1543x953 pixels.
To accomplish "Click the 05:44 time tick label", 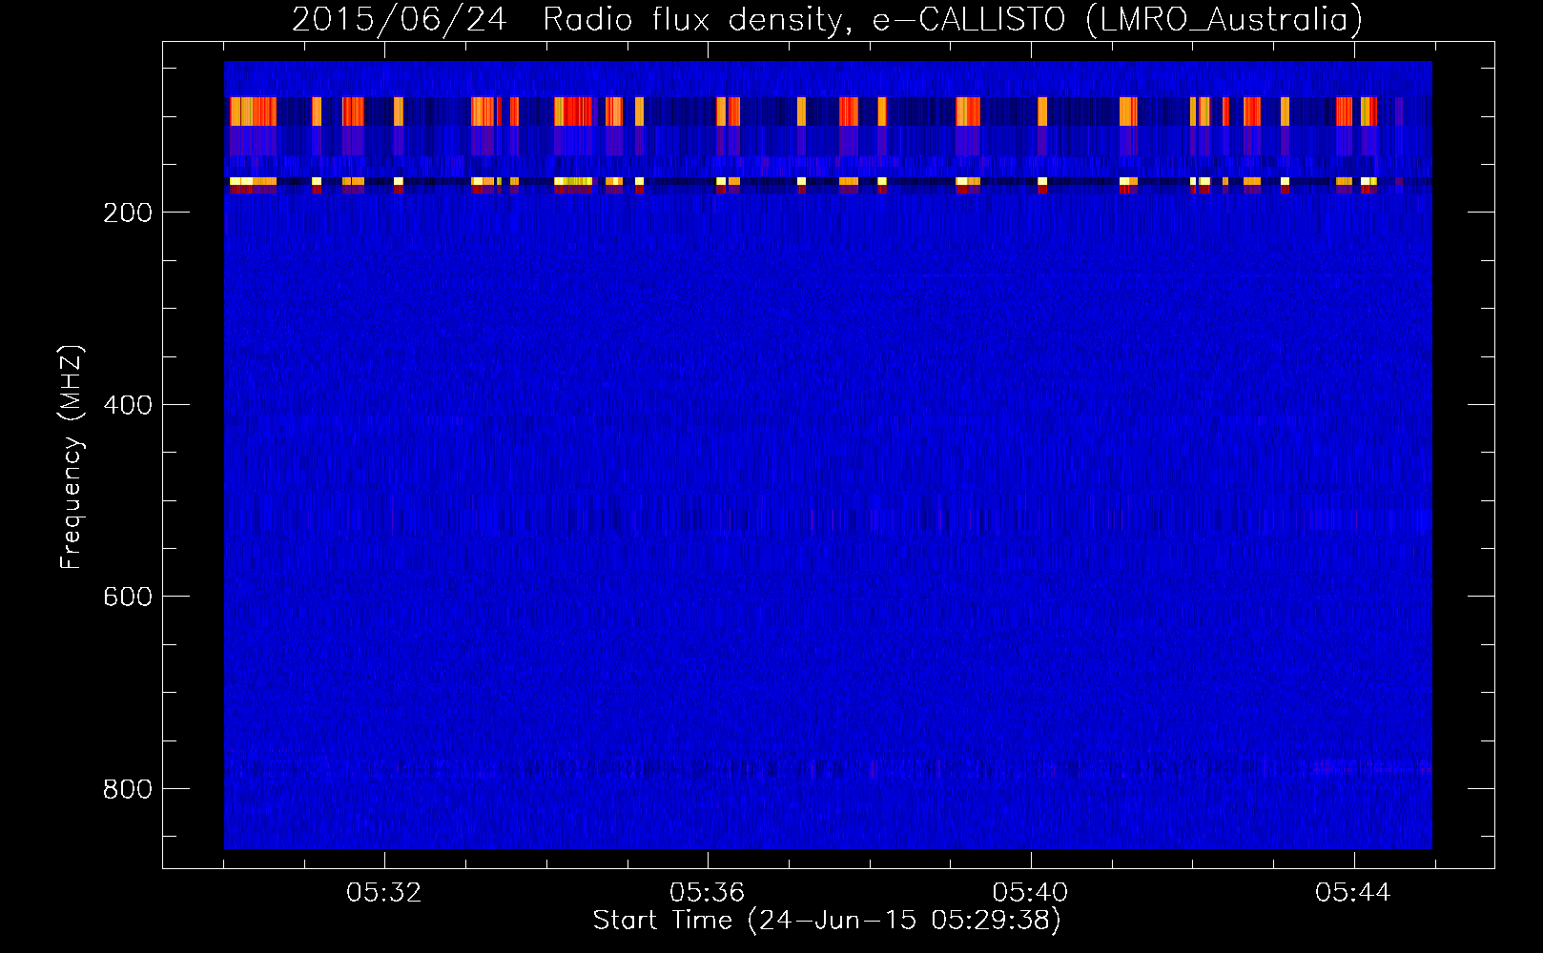I will click(x=1353, y=893).
